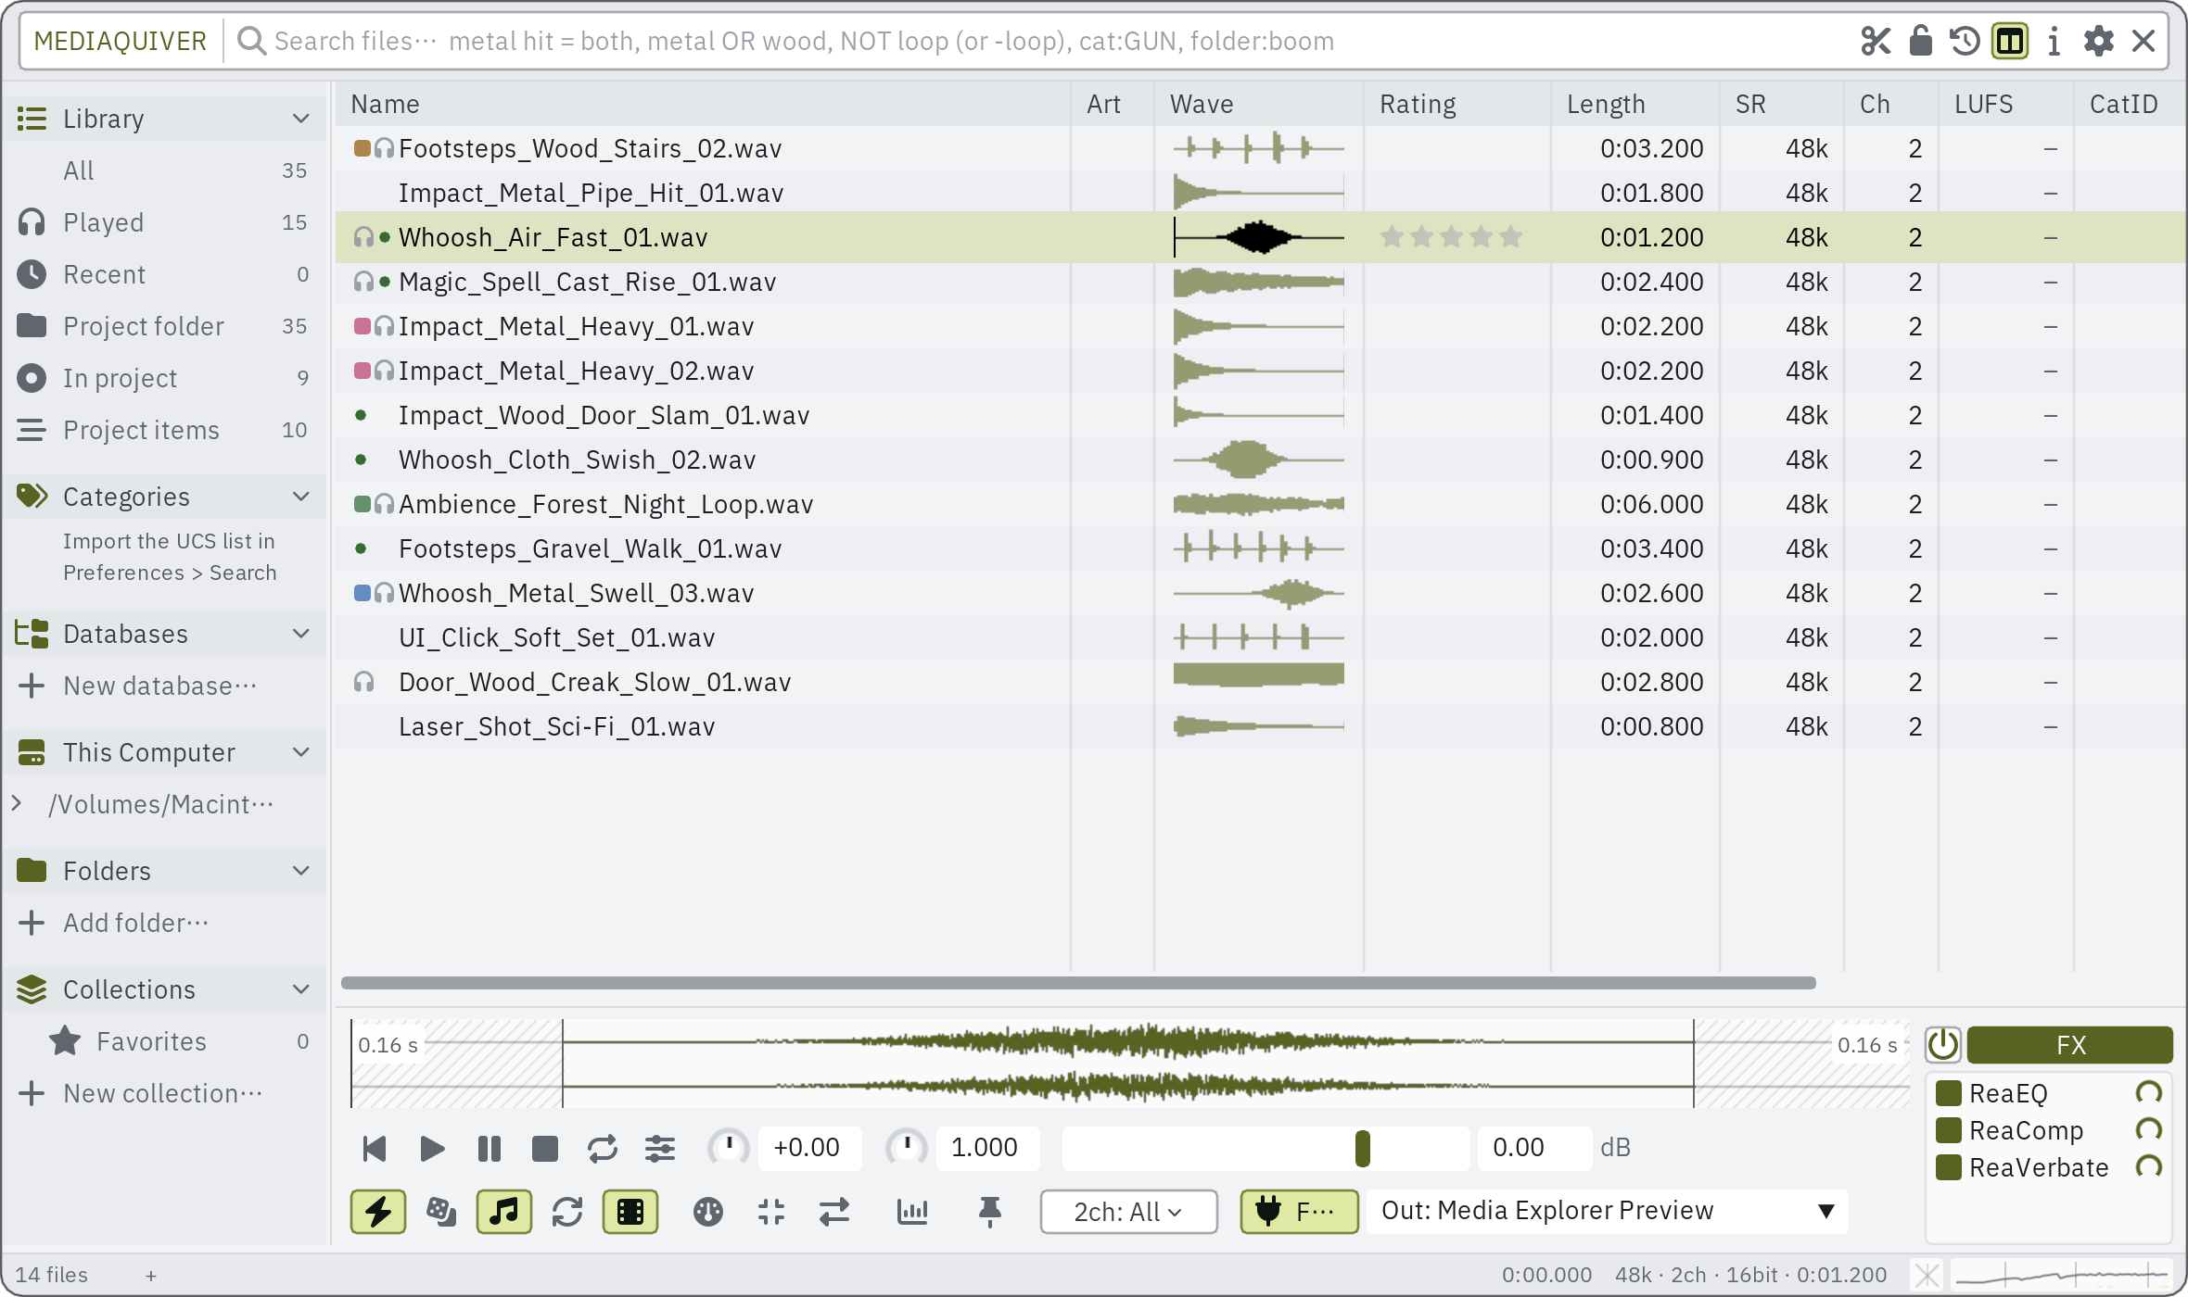The width and height of the screenshot is (2188, 1297).
Task: Click the bar chart meter icon
Action: click(x=912, y=1212)
